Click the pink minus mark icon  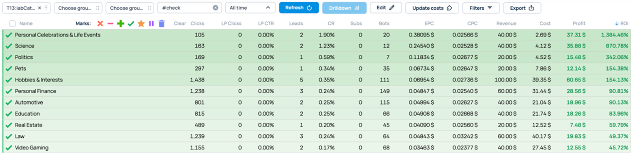point(110,24)
